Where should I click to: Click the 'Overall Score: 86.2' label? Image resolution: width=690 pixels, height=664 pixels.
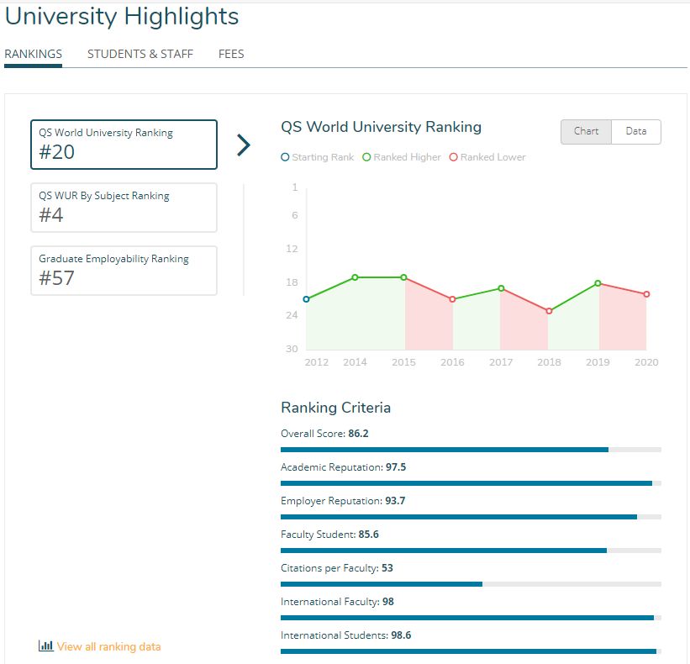(324, 434)
